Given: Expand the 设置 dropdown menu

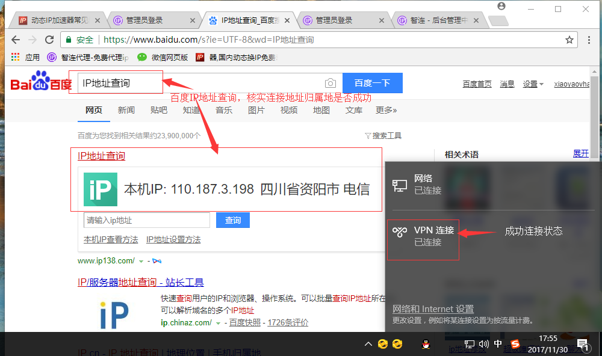Looking at the screenshot, I should (533, 84).
